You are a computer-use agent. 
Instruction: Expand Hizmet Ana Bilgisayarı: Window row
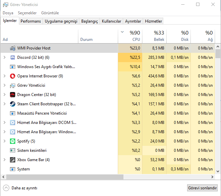click(x=5, y=132)
